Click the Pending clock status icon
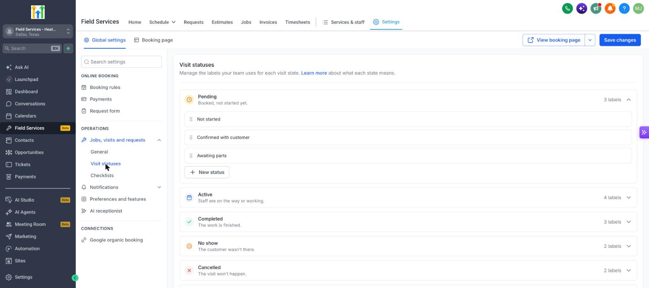 (x=189, y=100)
